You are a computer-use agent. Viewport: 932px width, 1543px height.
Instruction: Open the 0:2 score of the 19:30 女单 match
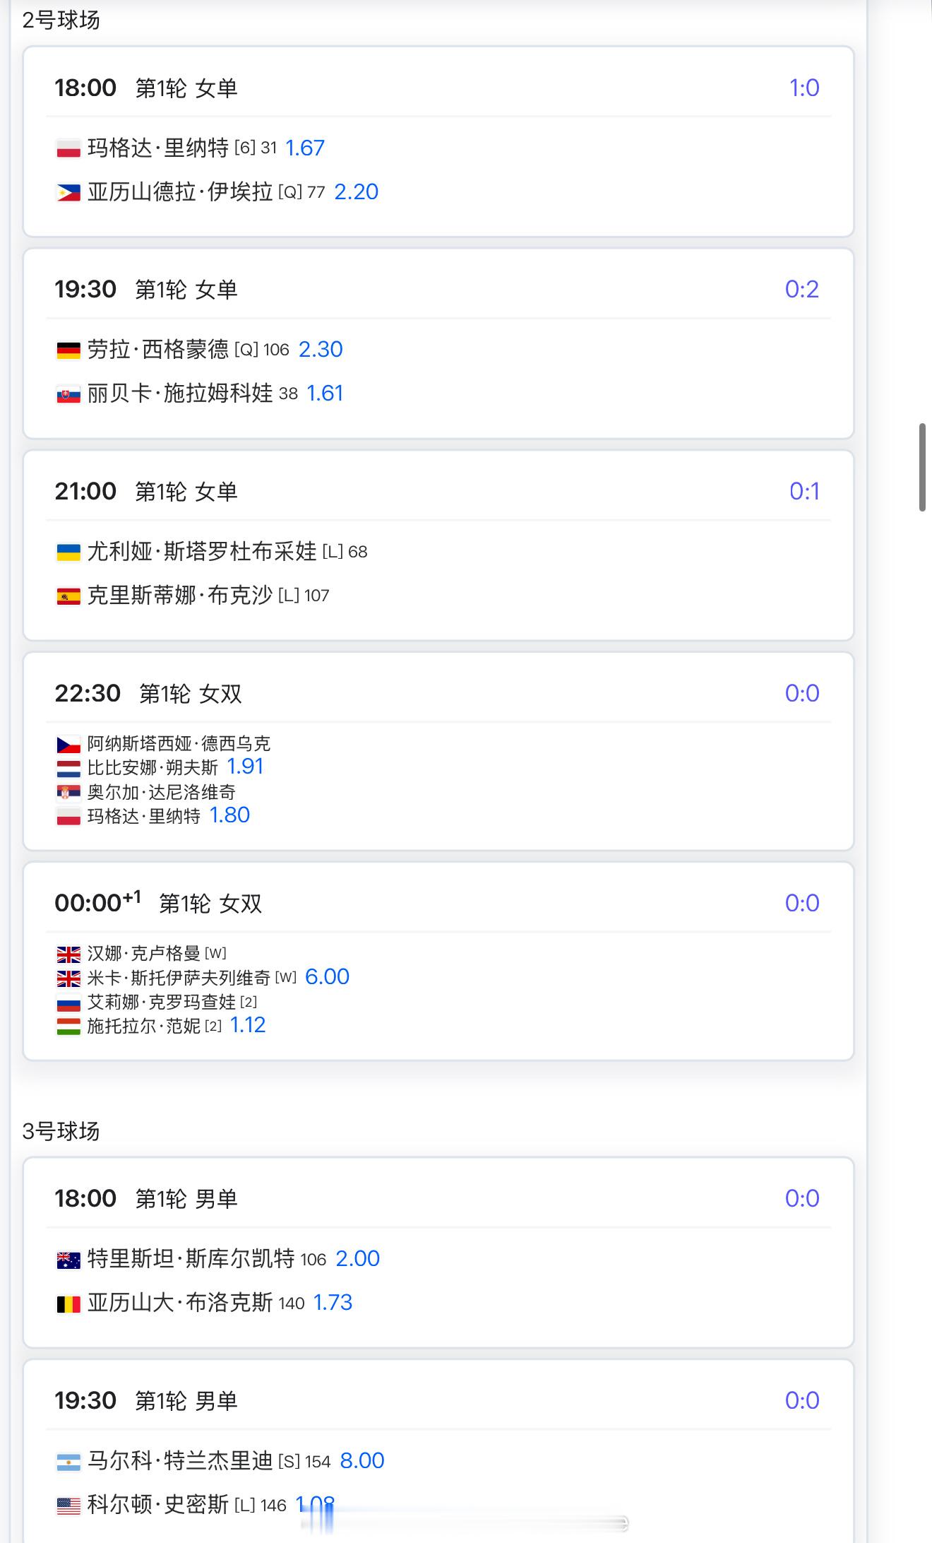801,290
